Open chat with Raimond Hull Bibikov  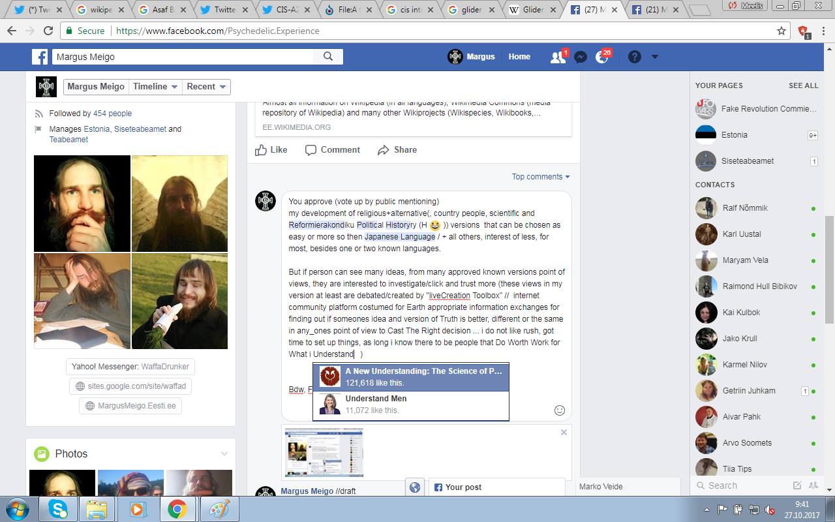point(756,286)
